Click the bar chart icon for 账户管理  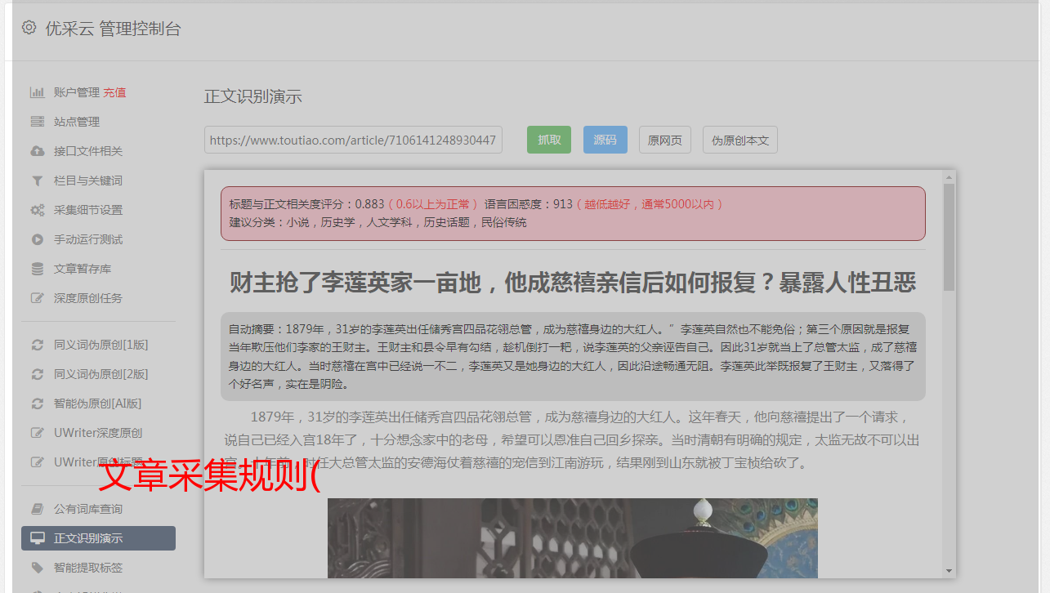[37, 92]
